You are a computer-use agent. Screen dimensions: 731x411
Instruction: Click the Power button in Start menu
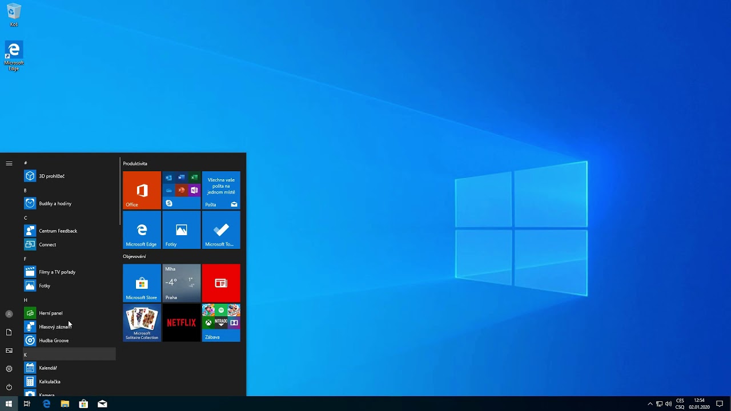(9, 387)
